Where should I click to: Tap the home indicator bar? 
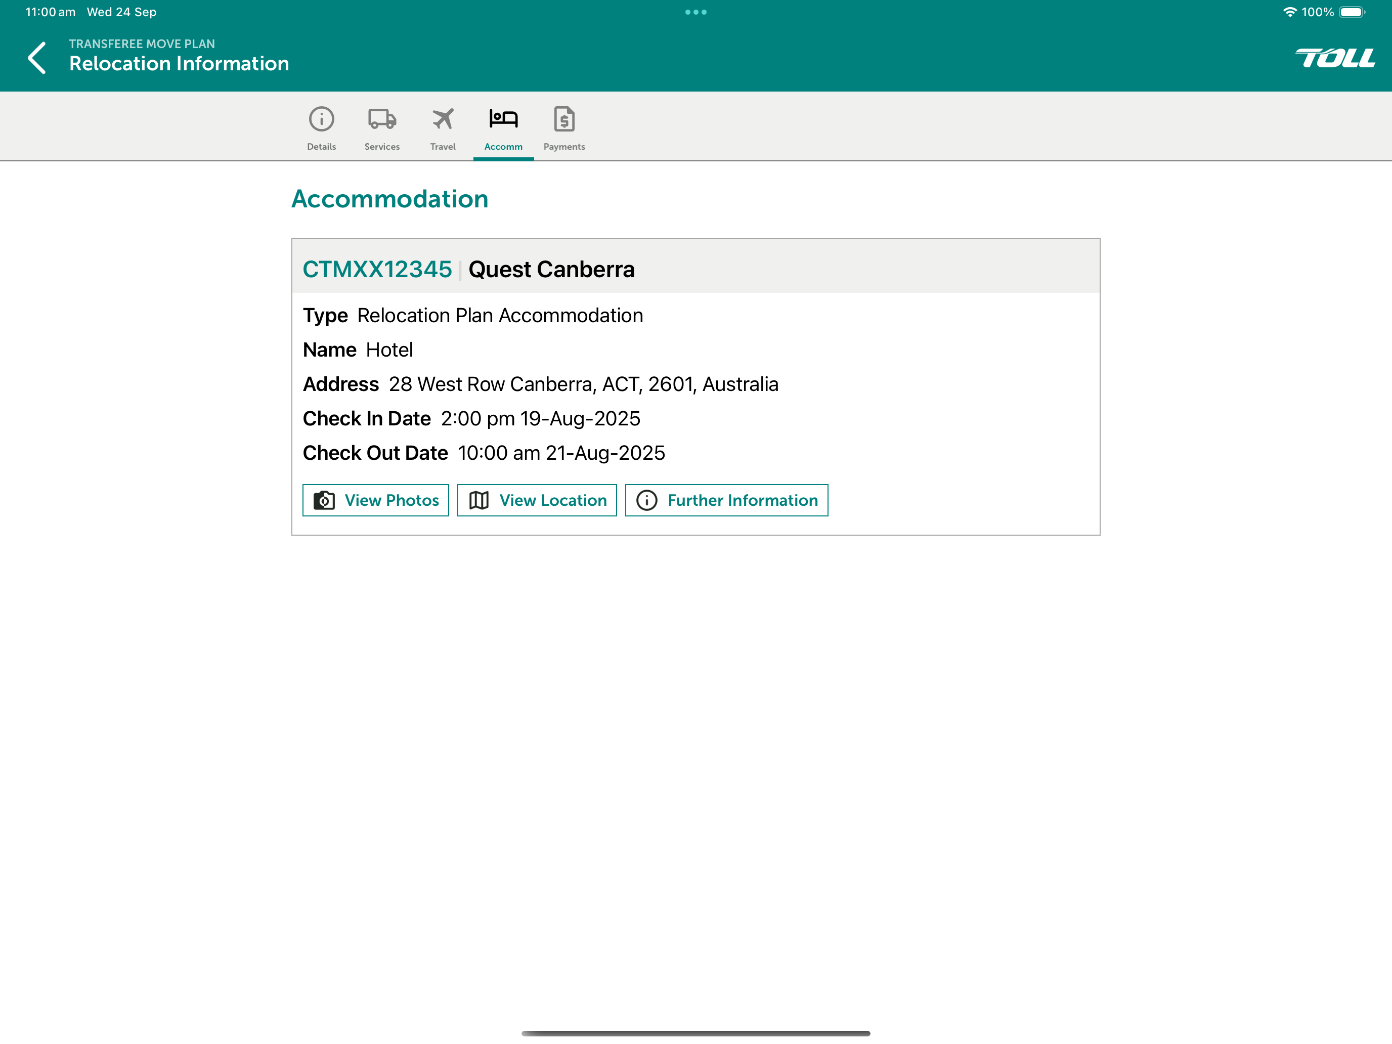pyautogui.click(x=696, y=1033)
